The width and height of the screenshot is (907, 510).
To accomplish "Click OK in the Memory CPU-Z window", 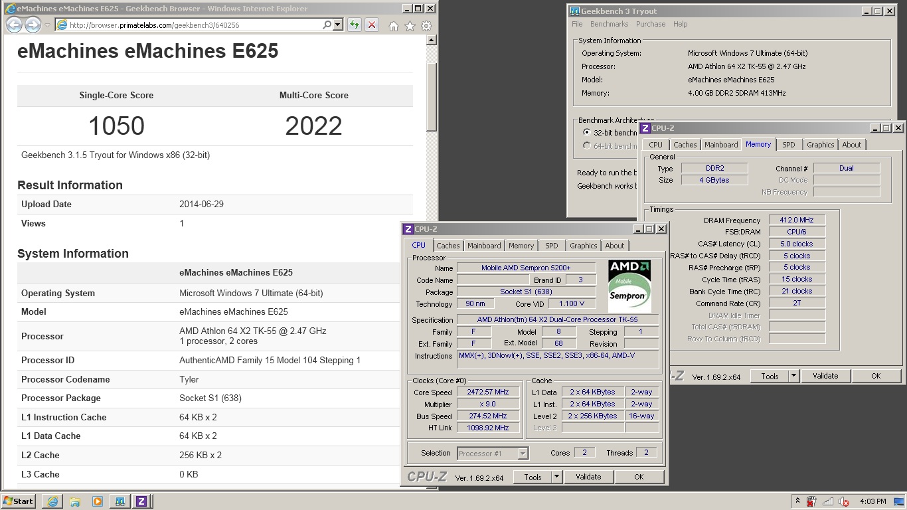I will [x=876, y=376].
